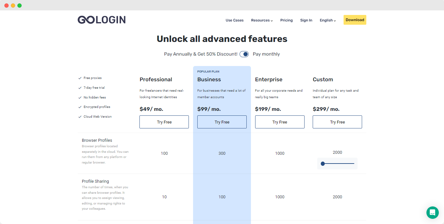Click the checkmark beside Encrypted profiles
This screenshot has height=224, width=444.
coord(80,107)
